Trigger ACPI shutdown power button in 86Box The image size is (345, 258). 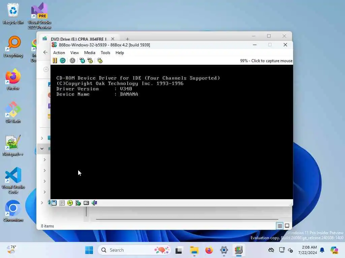coord(72,60)
